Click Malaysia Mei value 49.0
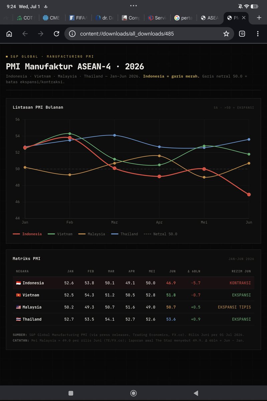 (150, 307)
